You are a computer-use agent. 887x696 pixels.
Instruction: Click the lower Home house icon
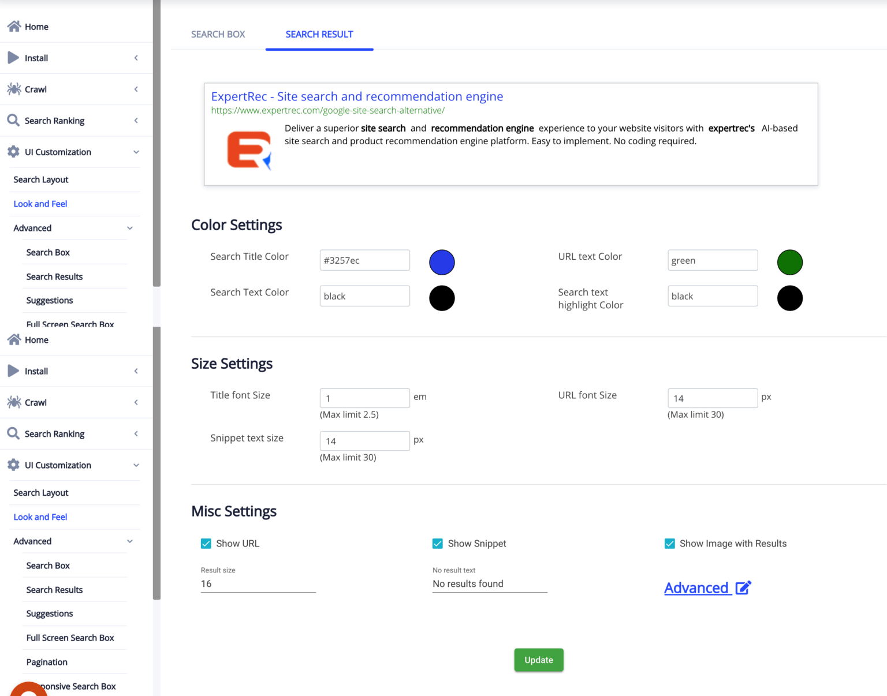pyautogui.click(x=14, y=339)
